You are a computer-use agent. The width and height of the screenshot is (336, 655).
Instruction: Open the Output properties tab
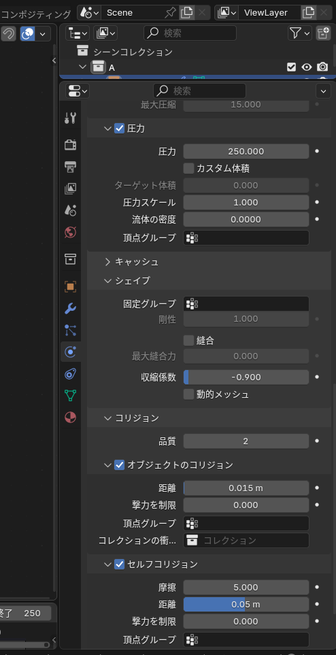pyautogui.click(x=70, y=167)
